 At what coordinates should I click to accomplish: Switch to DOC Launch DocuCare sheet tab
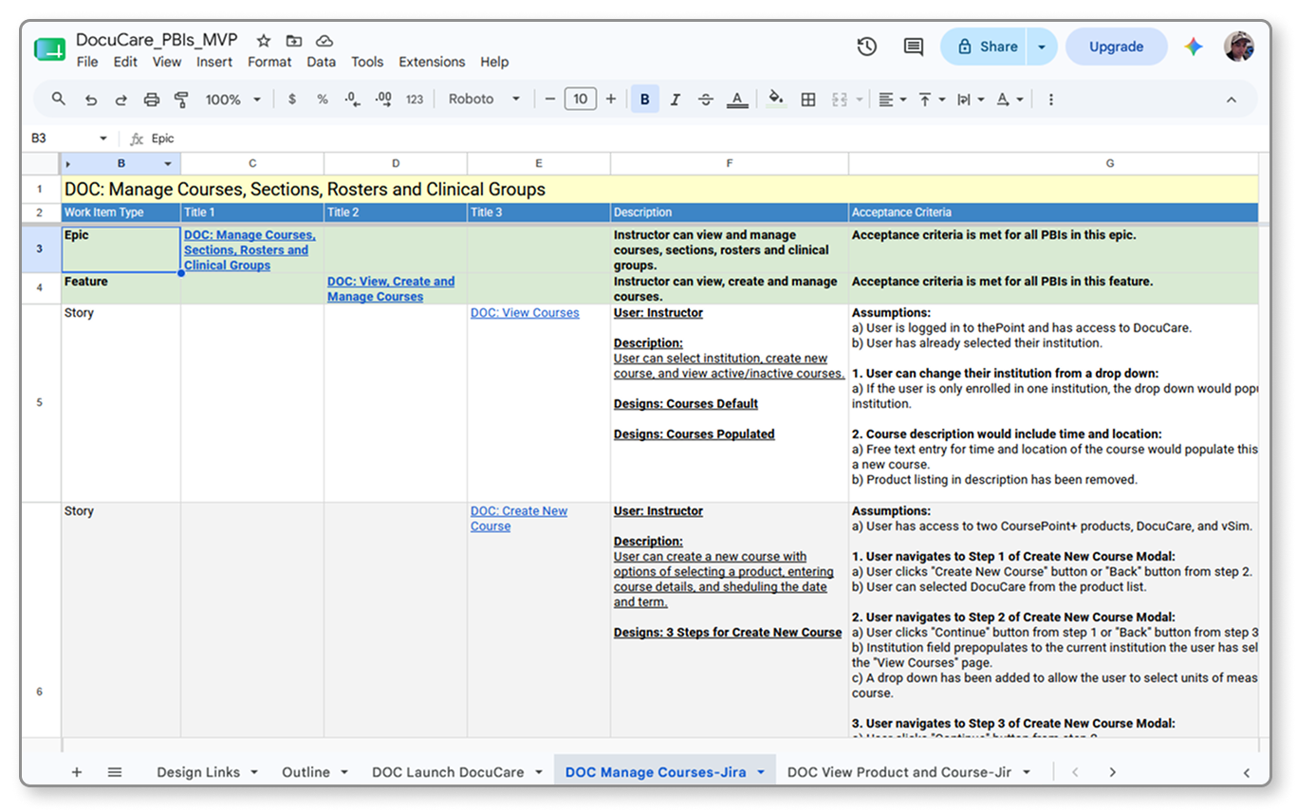(x=448, y=772)
